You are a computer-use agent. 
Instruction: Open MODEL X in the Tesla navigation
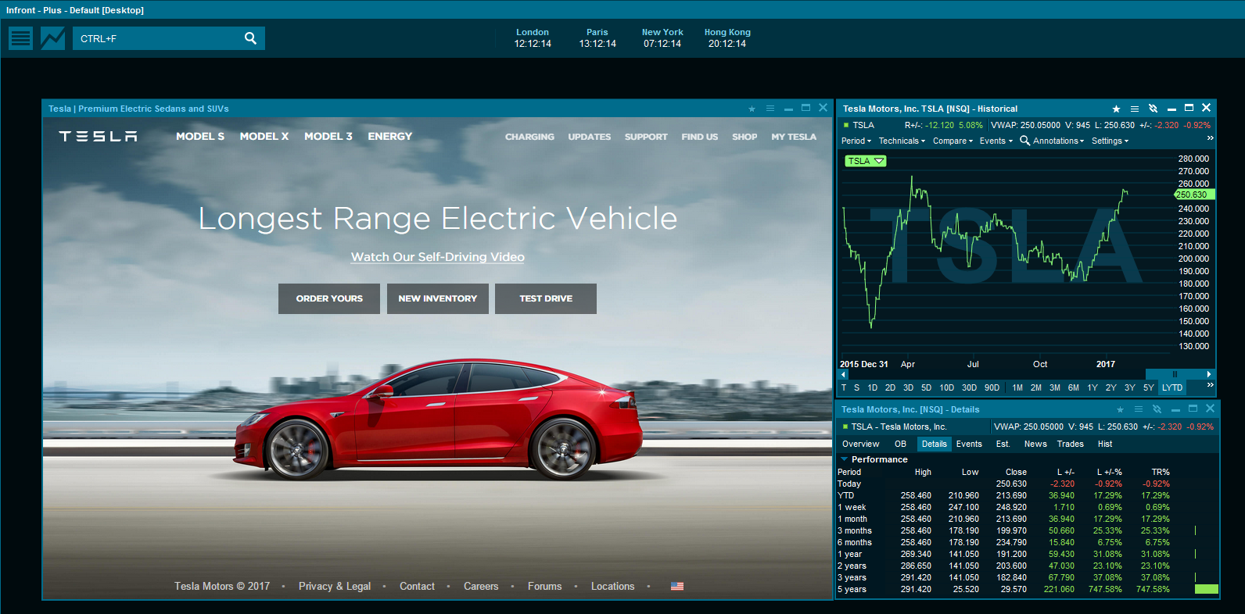[264, 136]
